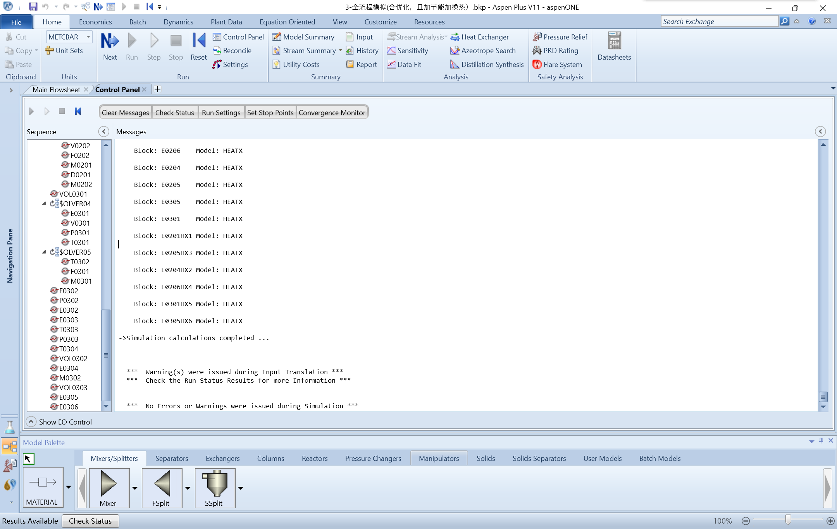The height and width of the screenshot is (529, 837).
Task: Collapse the Sequence pane arrow
Action: (104, 132)
